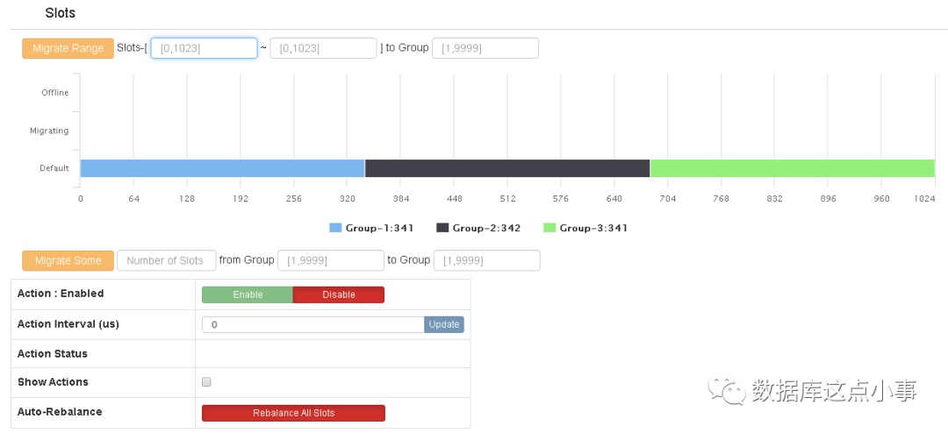Screen dimensions: 948x433
Task: Click the blue Group-1 slot bar
Action: click(222, 168)
